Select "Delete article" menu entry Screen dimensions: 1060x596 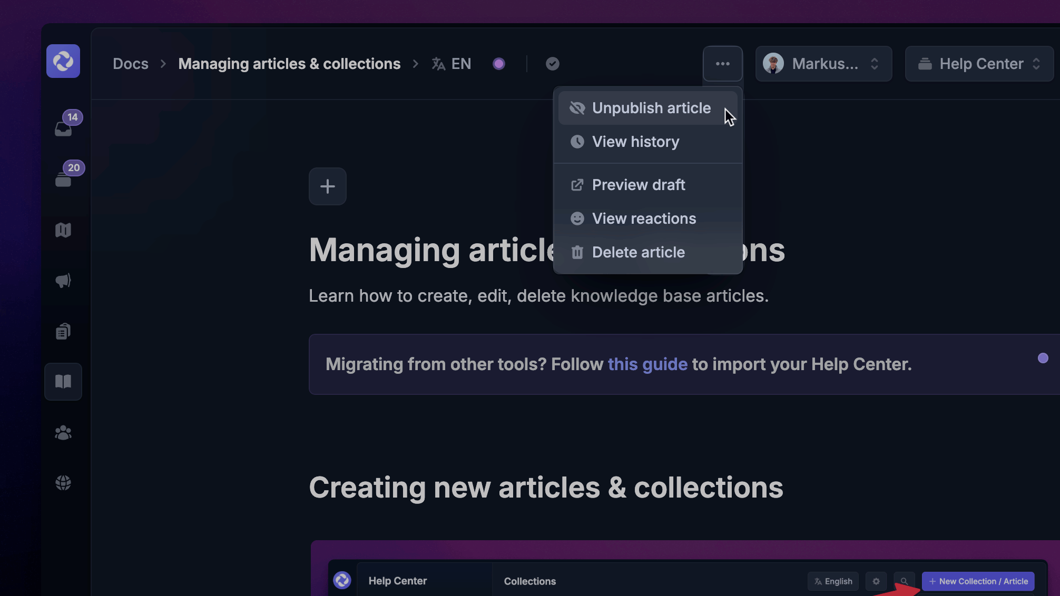tap(638, 252)
